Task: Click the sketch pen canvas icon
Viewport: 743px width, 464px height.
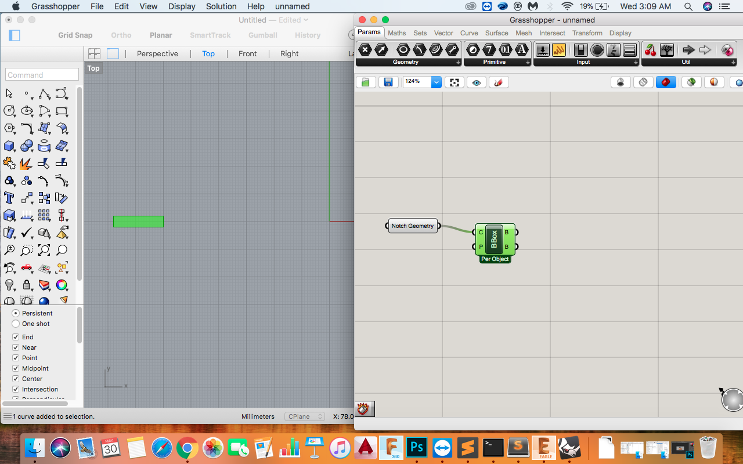Action: pos(499,82)
